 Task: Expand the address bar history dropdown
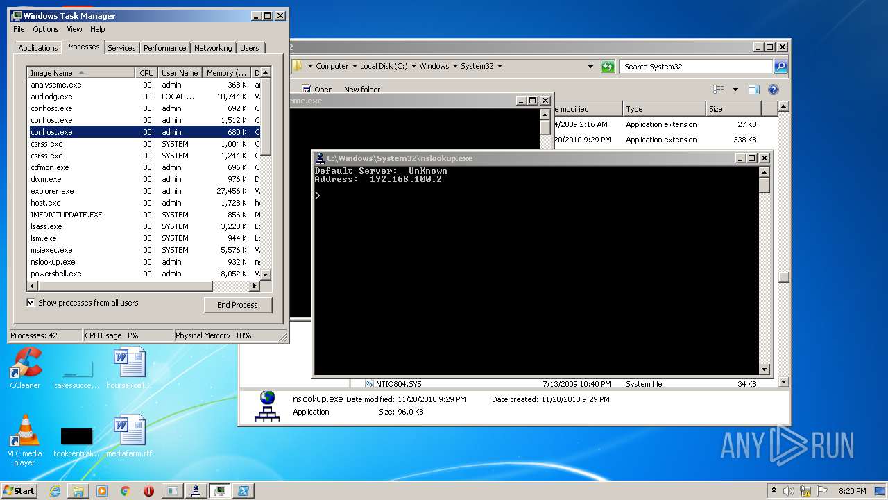590,67
